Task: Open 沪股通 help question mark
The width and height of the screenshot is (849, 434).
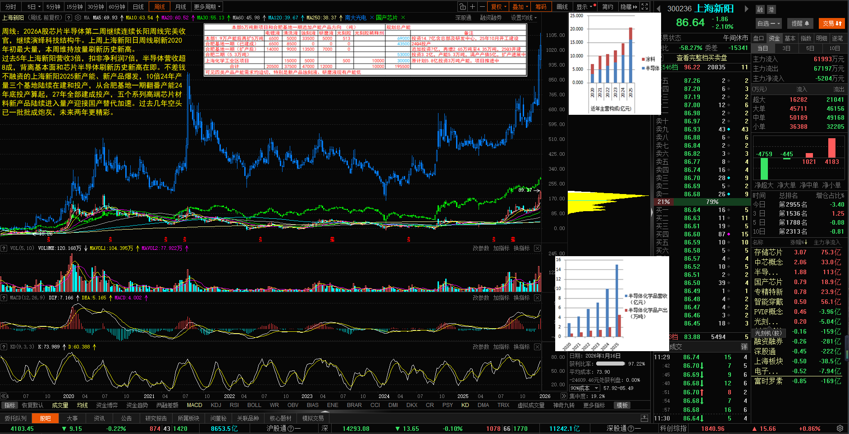Action: [291, 429]
